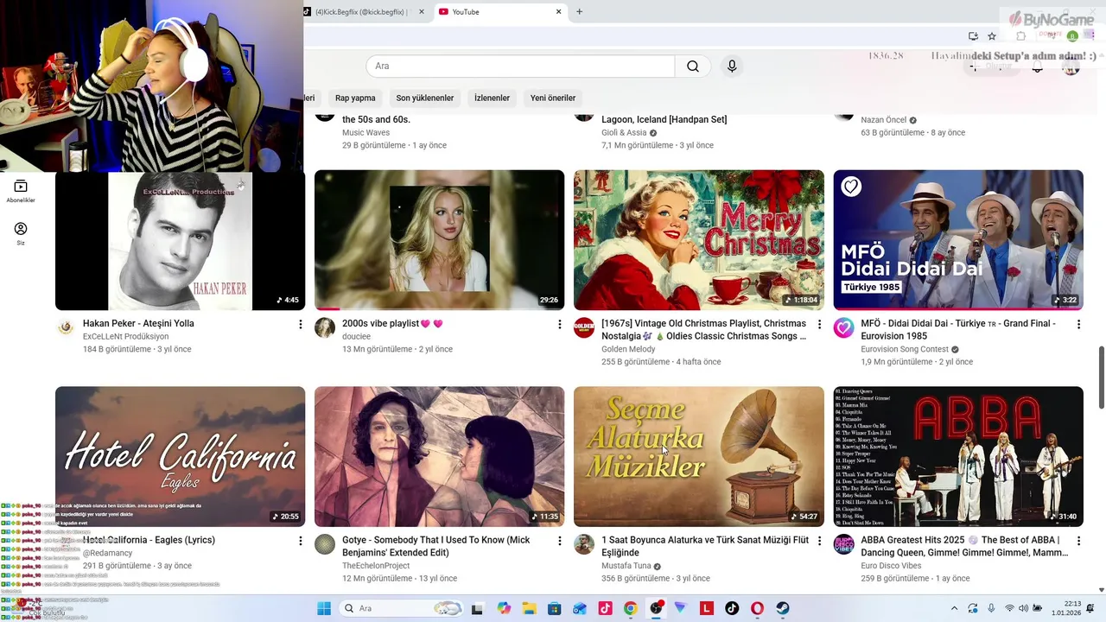Select the İzlenenler filter chip

pyautogui.click(x=492, y=98)
